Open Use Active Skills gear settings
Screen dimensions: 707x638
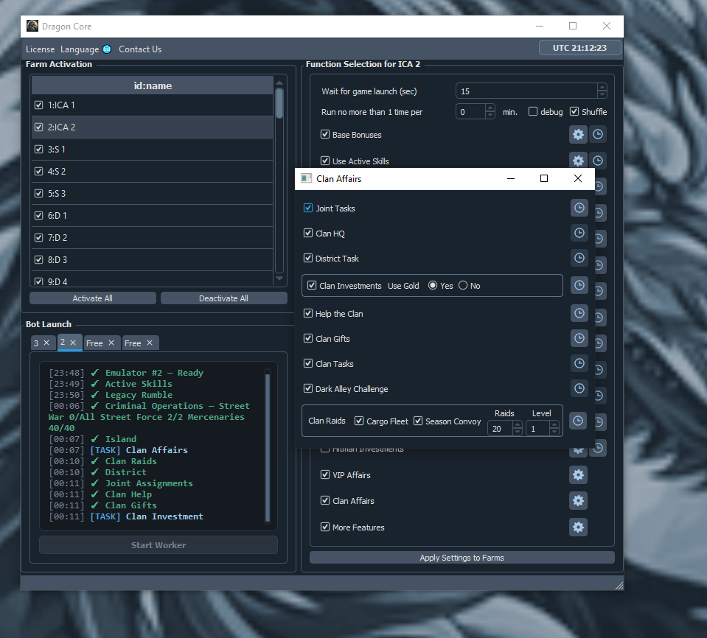[578, 161]
